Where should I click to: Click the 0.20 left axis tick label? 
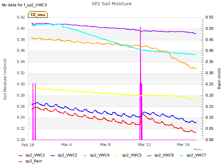(x=21, y=140)
